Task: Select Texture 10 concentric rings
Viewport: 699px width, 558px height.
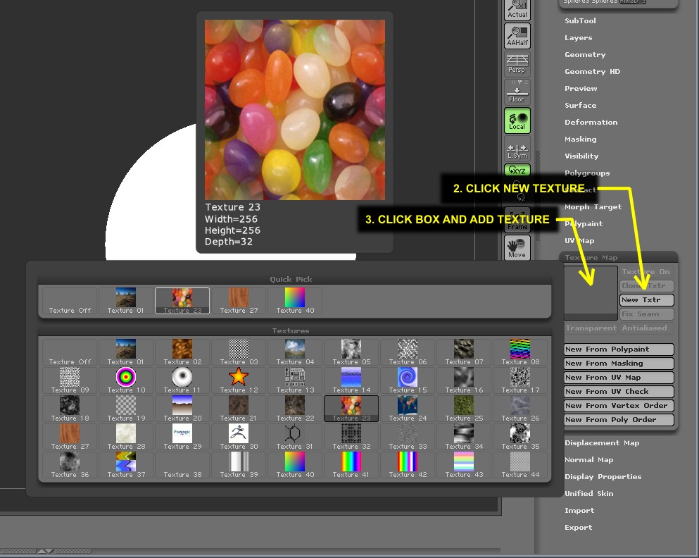Action: 126,380
